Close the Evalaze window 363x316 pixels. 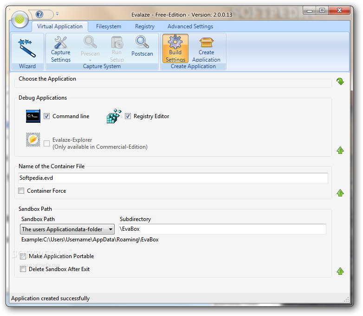point(339,10)
